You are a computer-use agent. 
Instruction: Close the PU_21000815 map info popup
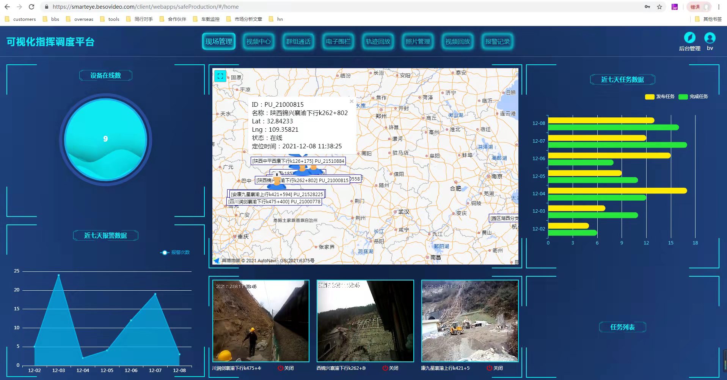(x=352, y=101)
